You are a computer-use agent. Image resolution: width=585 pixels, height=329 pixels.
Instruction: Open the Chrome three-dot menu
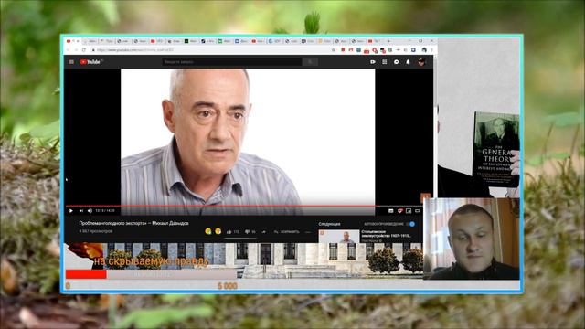tap(432, 50)
